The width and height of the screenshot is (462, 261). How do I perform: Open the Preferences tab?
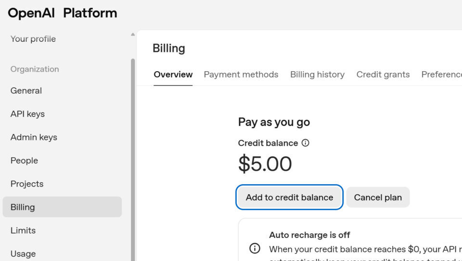(441, 75)
